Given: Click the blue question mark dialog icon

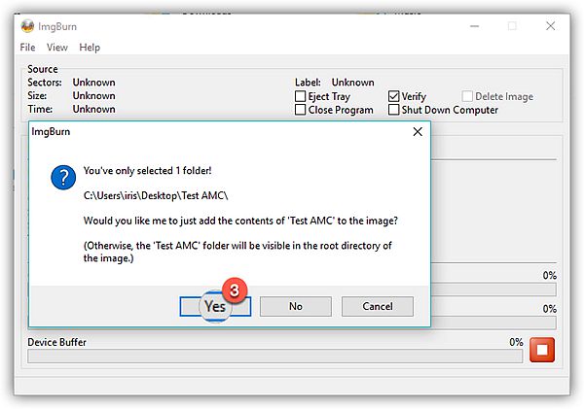Looking at the screenshot, I should (62, 177).
